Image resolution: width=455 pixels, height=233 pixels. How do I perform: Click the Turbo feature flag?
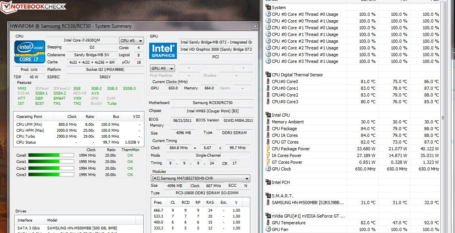(112, 104)
